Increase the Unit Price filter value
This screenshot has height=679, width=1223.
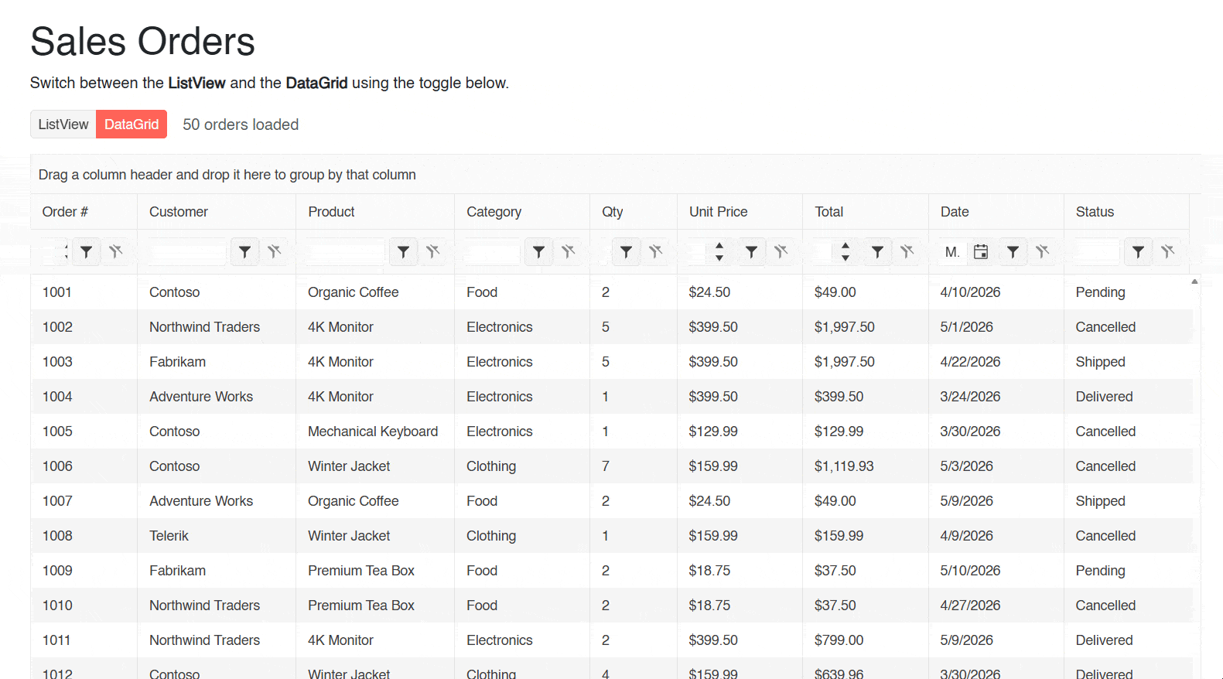click(719, 246)
